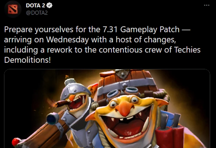Click the word Wednesday in the tweet
216x148 pixels.
[67, 40]
